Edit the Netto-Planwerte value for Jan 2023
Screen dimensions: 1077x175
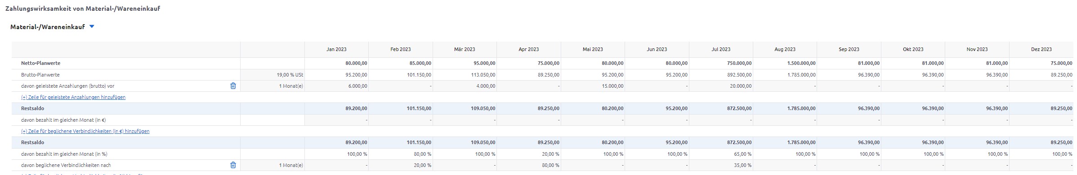click(336, 63)
